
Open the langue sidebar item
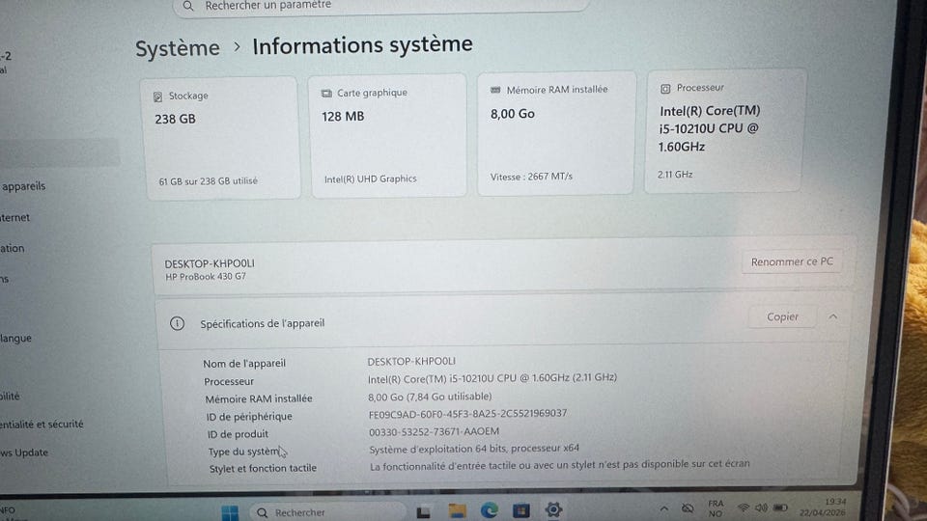[x=16, y=339]
